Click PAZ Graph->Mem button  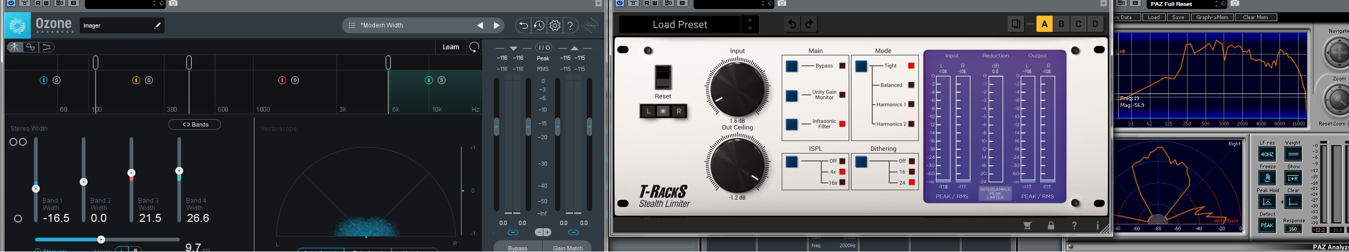point(1211,17)
